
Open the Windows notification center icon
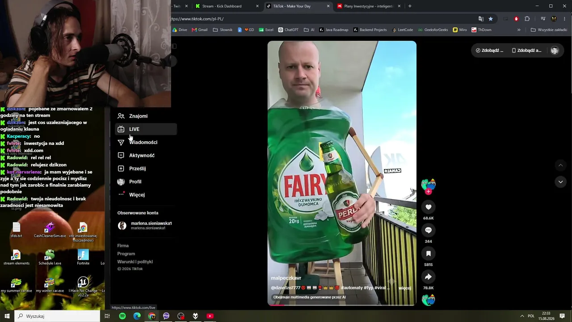point(562,316)
